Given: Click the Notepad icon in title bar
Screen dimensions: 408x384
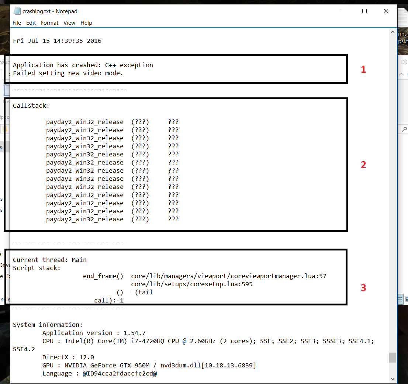Looking at the screenshot, I should point(17,11).
